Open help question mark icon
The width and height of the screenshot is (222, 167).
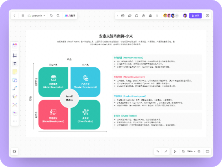point(207,16)
